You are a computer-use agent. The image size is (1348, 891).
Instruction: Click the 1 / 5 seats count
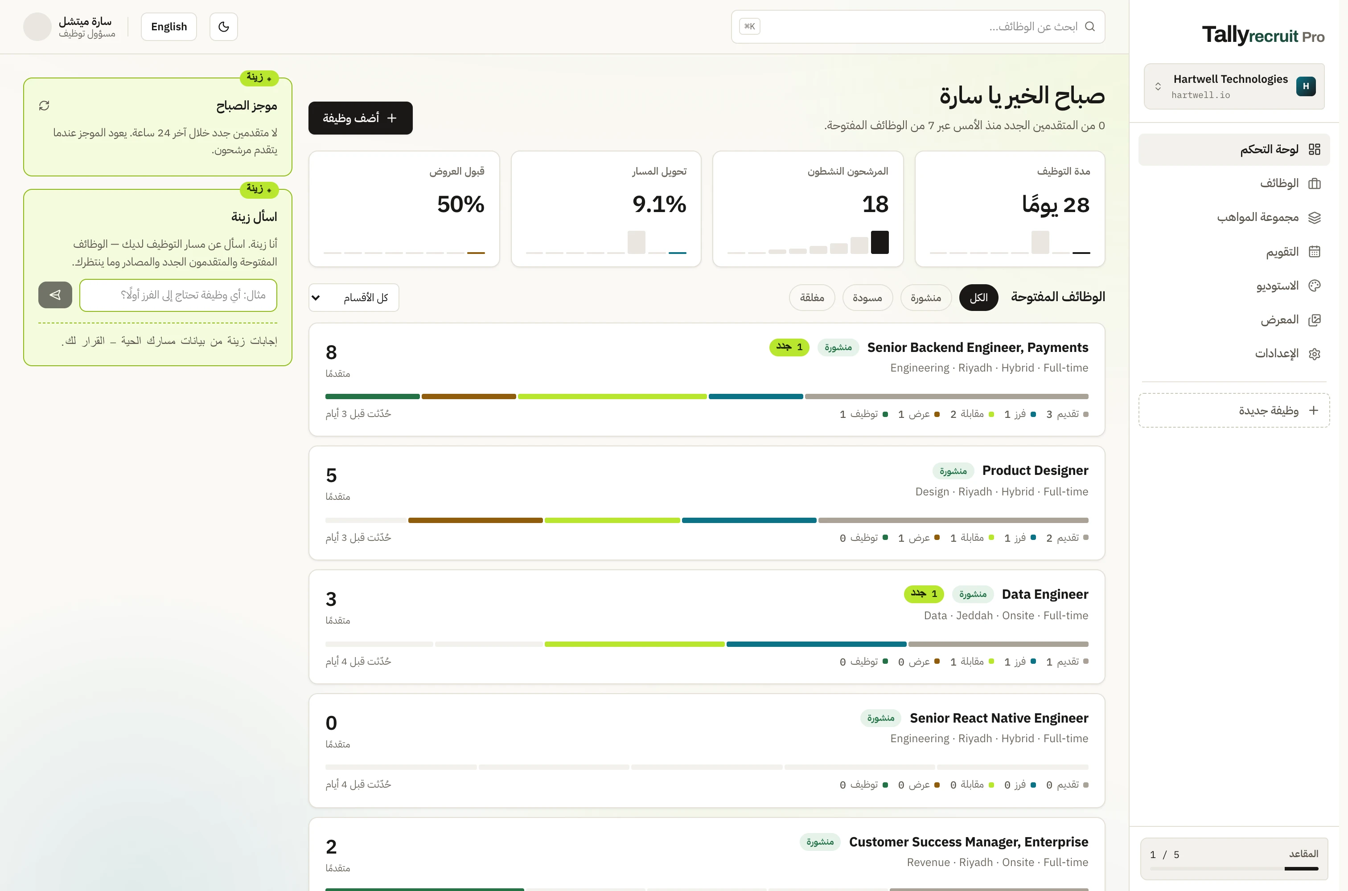1164,854
